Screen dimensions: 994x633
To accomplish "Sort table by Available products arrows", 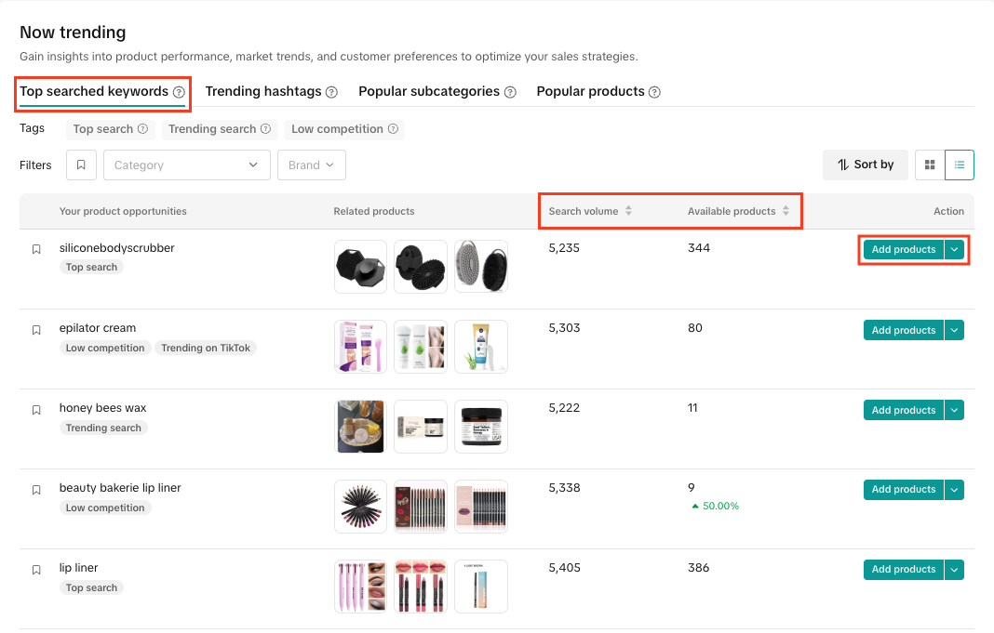I will (x=786, y=211).
